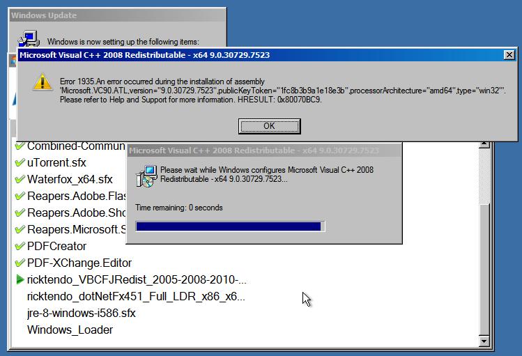Select jre-8-windows-i586.sfx in the list
Image resolution: width=522 pixels, height=356 pixels.
click(x=82, y=313)
